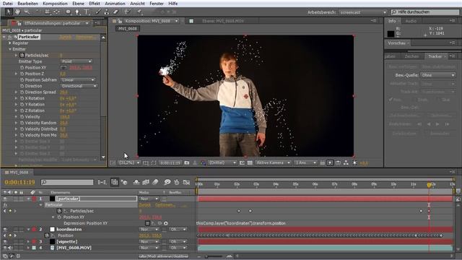
Task: Select the Puppet Pin tool
Action: coord(139,12)
